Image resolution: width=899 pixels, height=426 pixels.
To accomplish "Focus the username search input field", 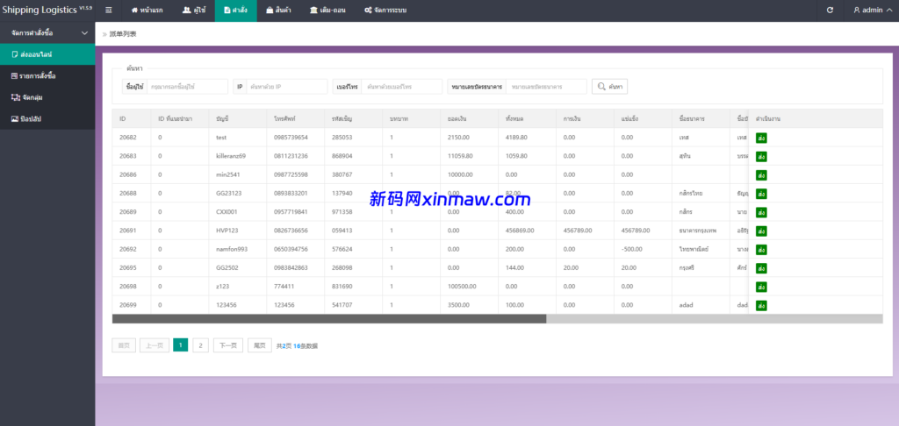I will coord(188,87).
